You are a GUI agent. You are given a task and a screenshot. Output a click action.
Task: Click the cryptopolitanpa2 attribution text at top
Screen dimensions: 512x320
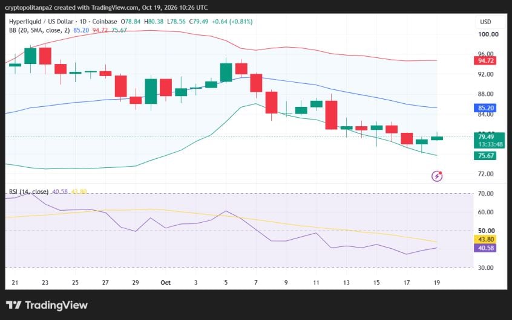pyautogui.click(x=28, y=7)
